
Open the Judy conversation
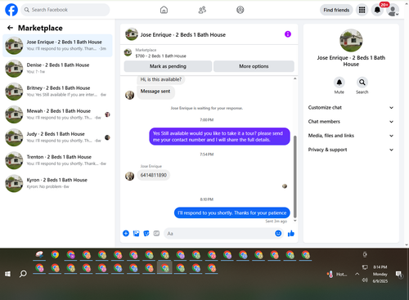click(x=57, y=137)
